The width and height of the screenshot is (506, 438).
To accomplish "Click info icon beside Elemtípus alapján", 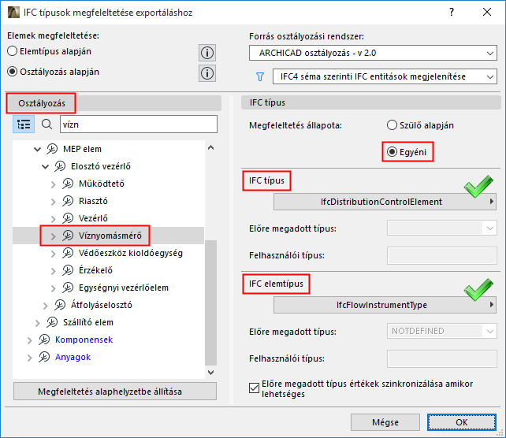I will pyautogui.click(x=207, y=53).
